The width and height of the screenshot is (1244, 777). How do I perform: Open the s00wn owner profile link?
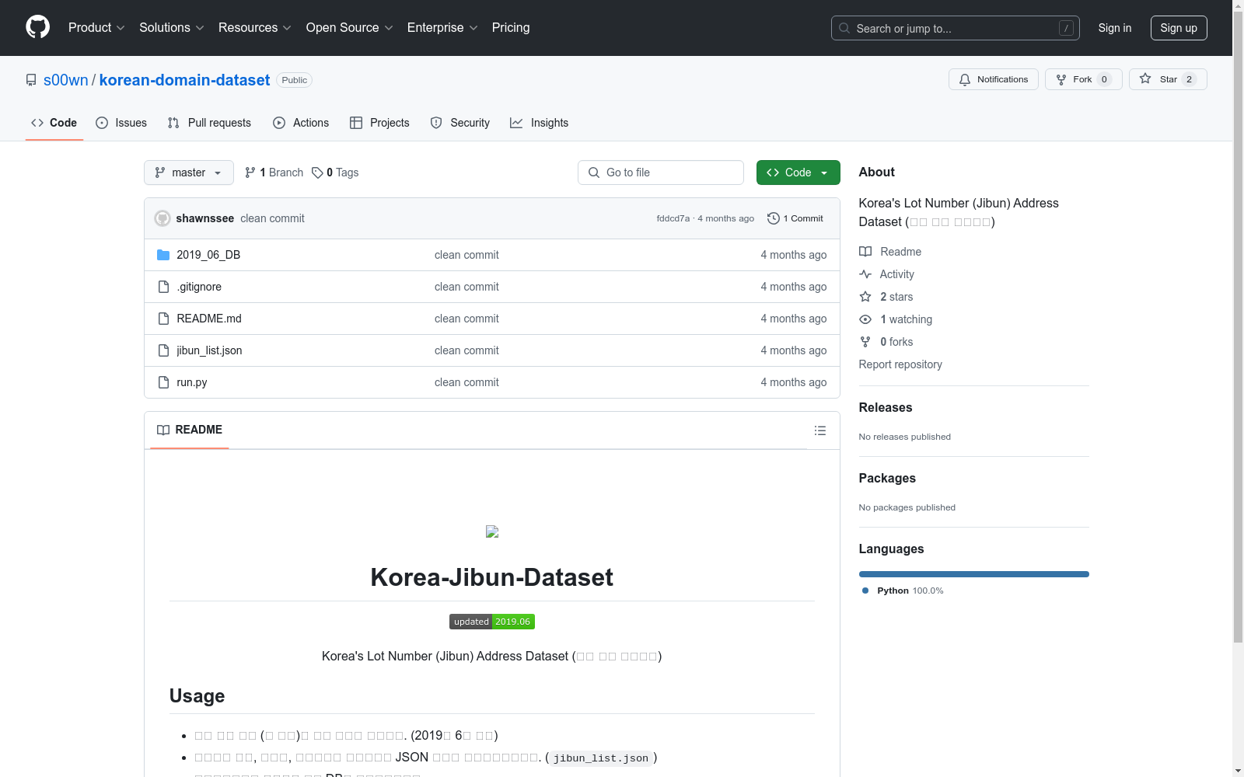[66, 80]
